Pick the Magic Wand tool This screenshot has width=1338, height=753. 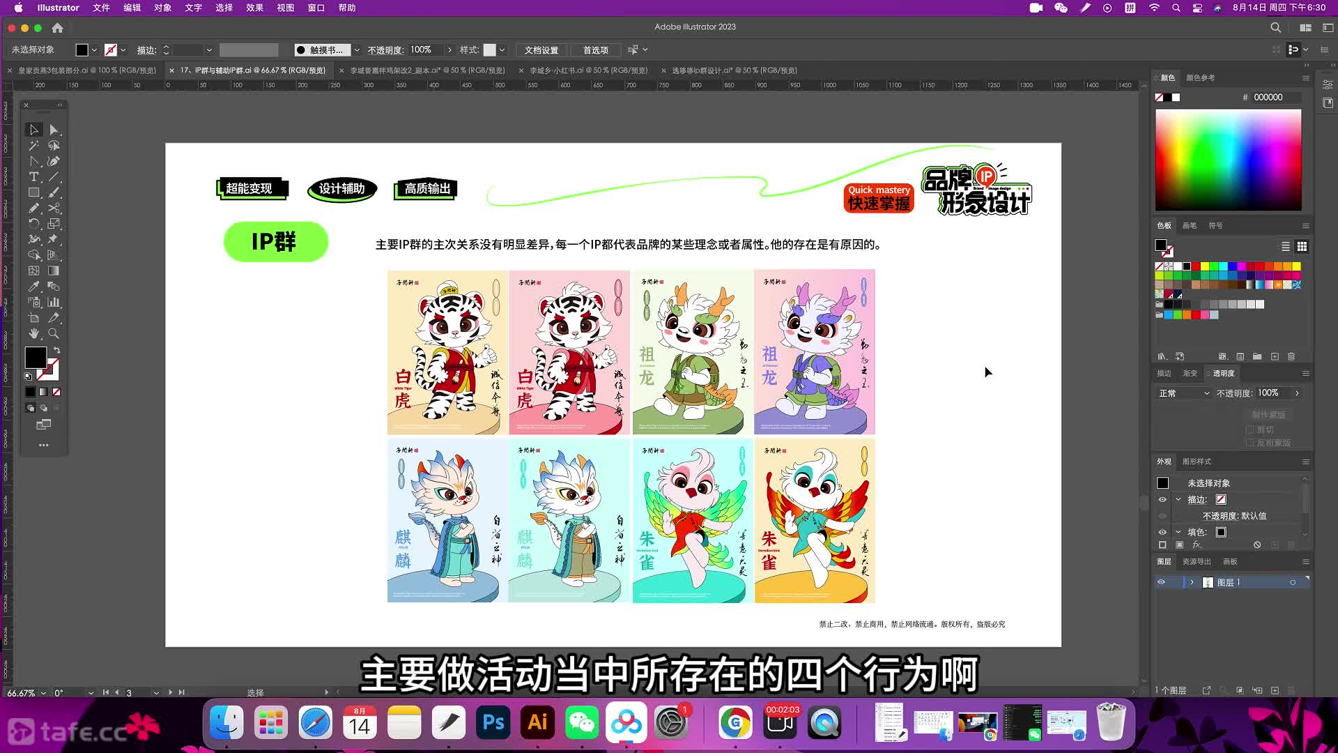[x=33, y=146]
